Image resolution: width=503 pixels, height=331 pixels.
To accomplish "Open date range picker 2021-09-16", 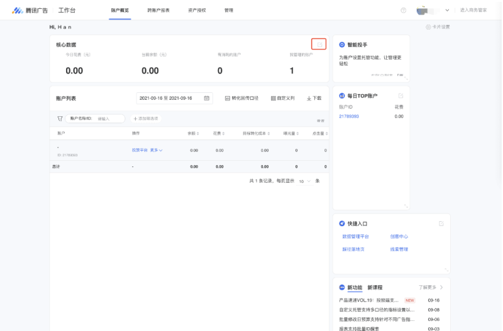I will 174,98.
